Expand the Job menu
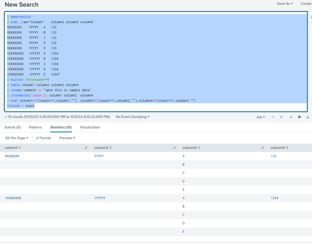Screen dimensions: 312x244 260,117
